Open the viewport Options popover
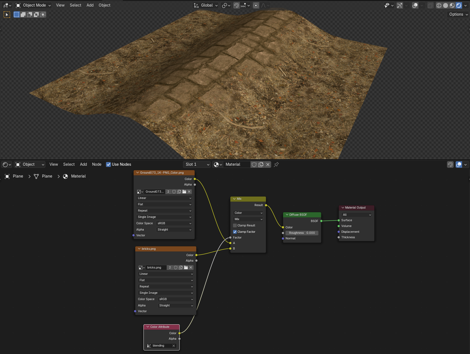 click(x=458, y=14)
